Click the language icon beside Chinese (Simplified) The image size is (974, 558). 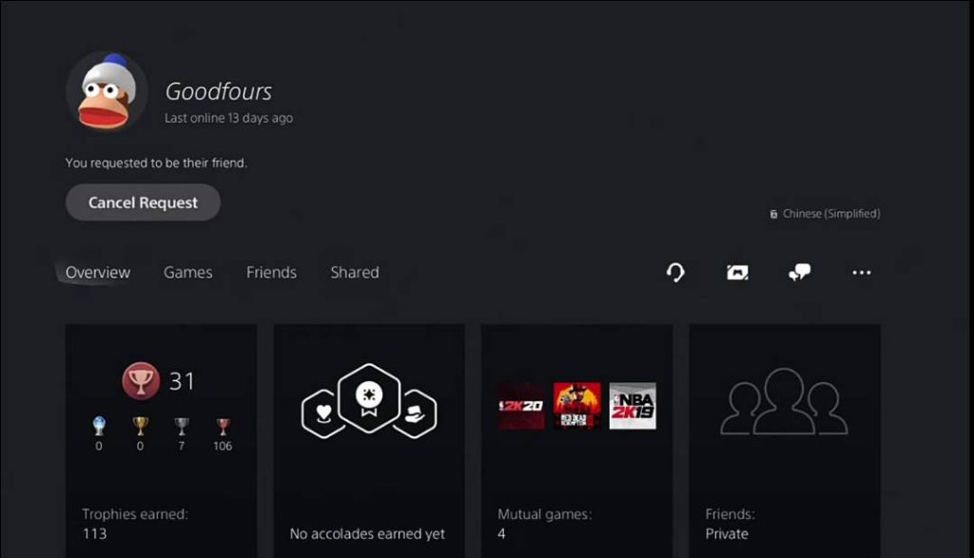point(773,214)
